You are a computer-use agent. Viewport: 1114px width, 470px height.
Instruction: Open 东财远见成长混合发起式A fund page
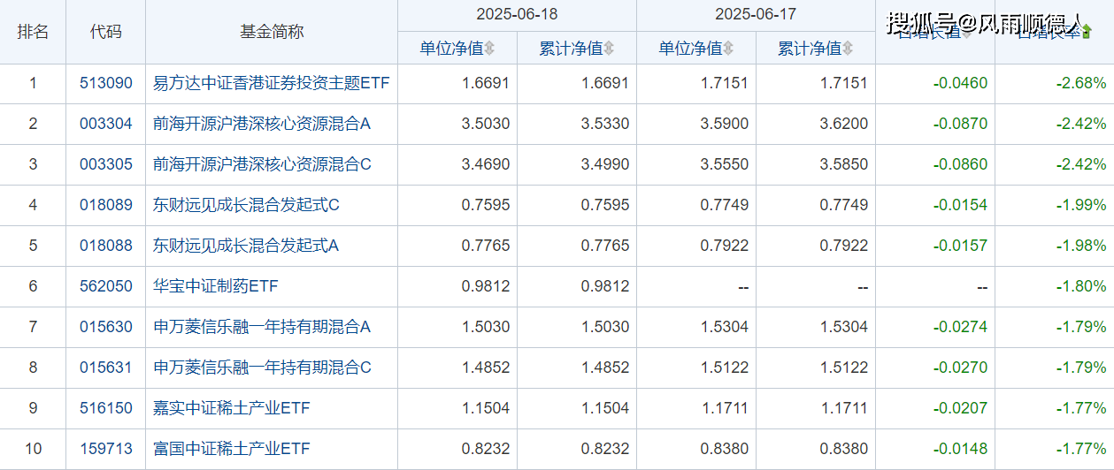click(246, 246)
